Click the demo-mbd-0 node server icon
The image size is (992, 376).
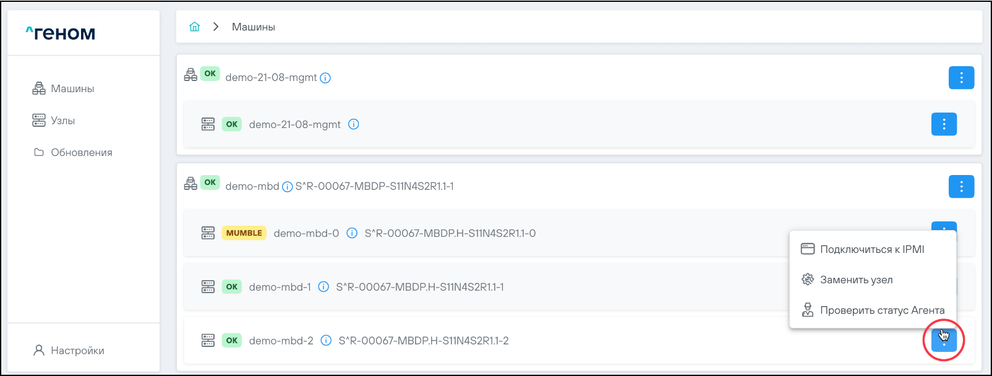tap(208, 233)
